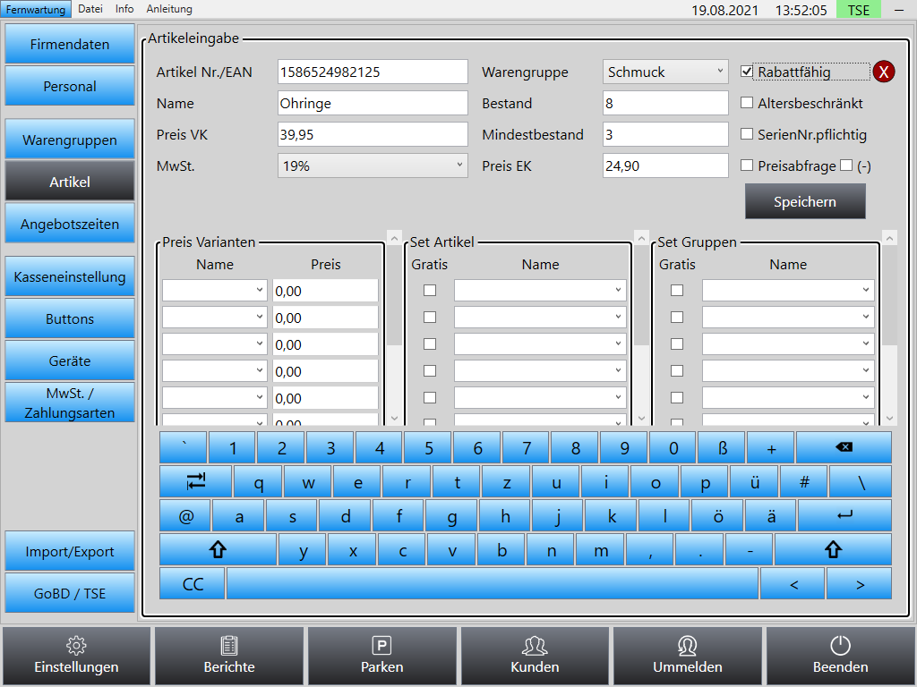917x687 pixels.
Task: Enable the Altersbeschränkt checkbox
Action: [746, 103]
